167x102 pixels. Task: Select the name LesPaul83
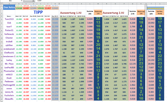[9, 67]
